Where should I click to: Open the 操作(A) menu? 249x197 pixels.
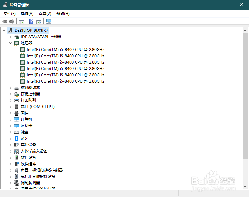pyautogui.click(x=27, y=14)
